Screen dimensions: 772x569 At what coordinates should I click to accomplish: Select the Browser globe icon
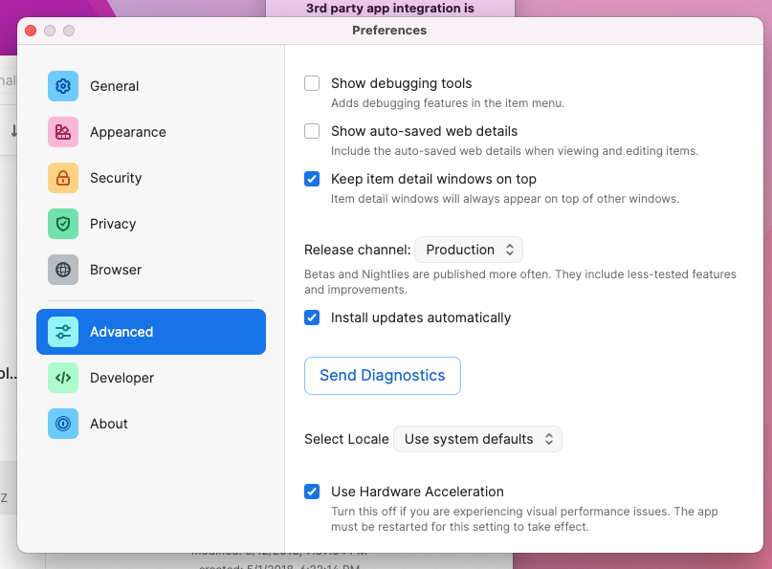pyautogui.click(x=63, y=270)
